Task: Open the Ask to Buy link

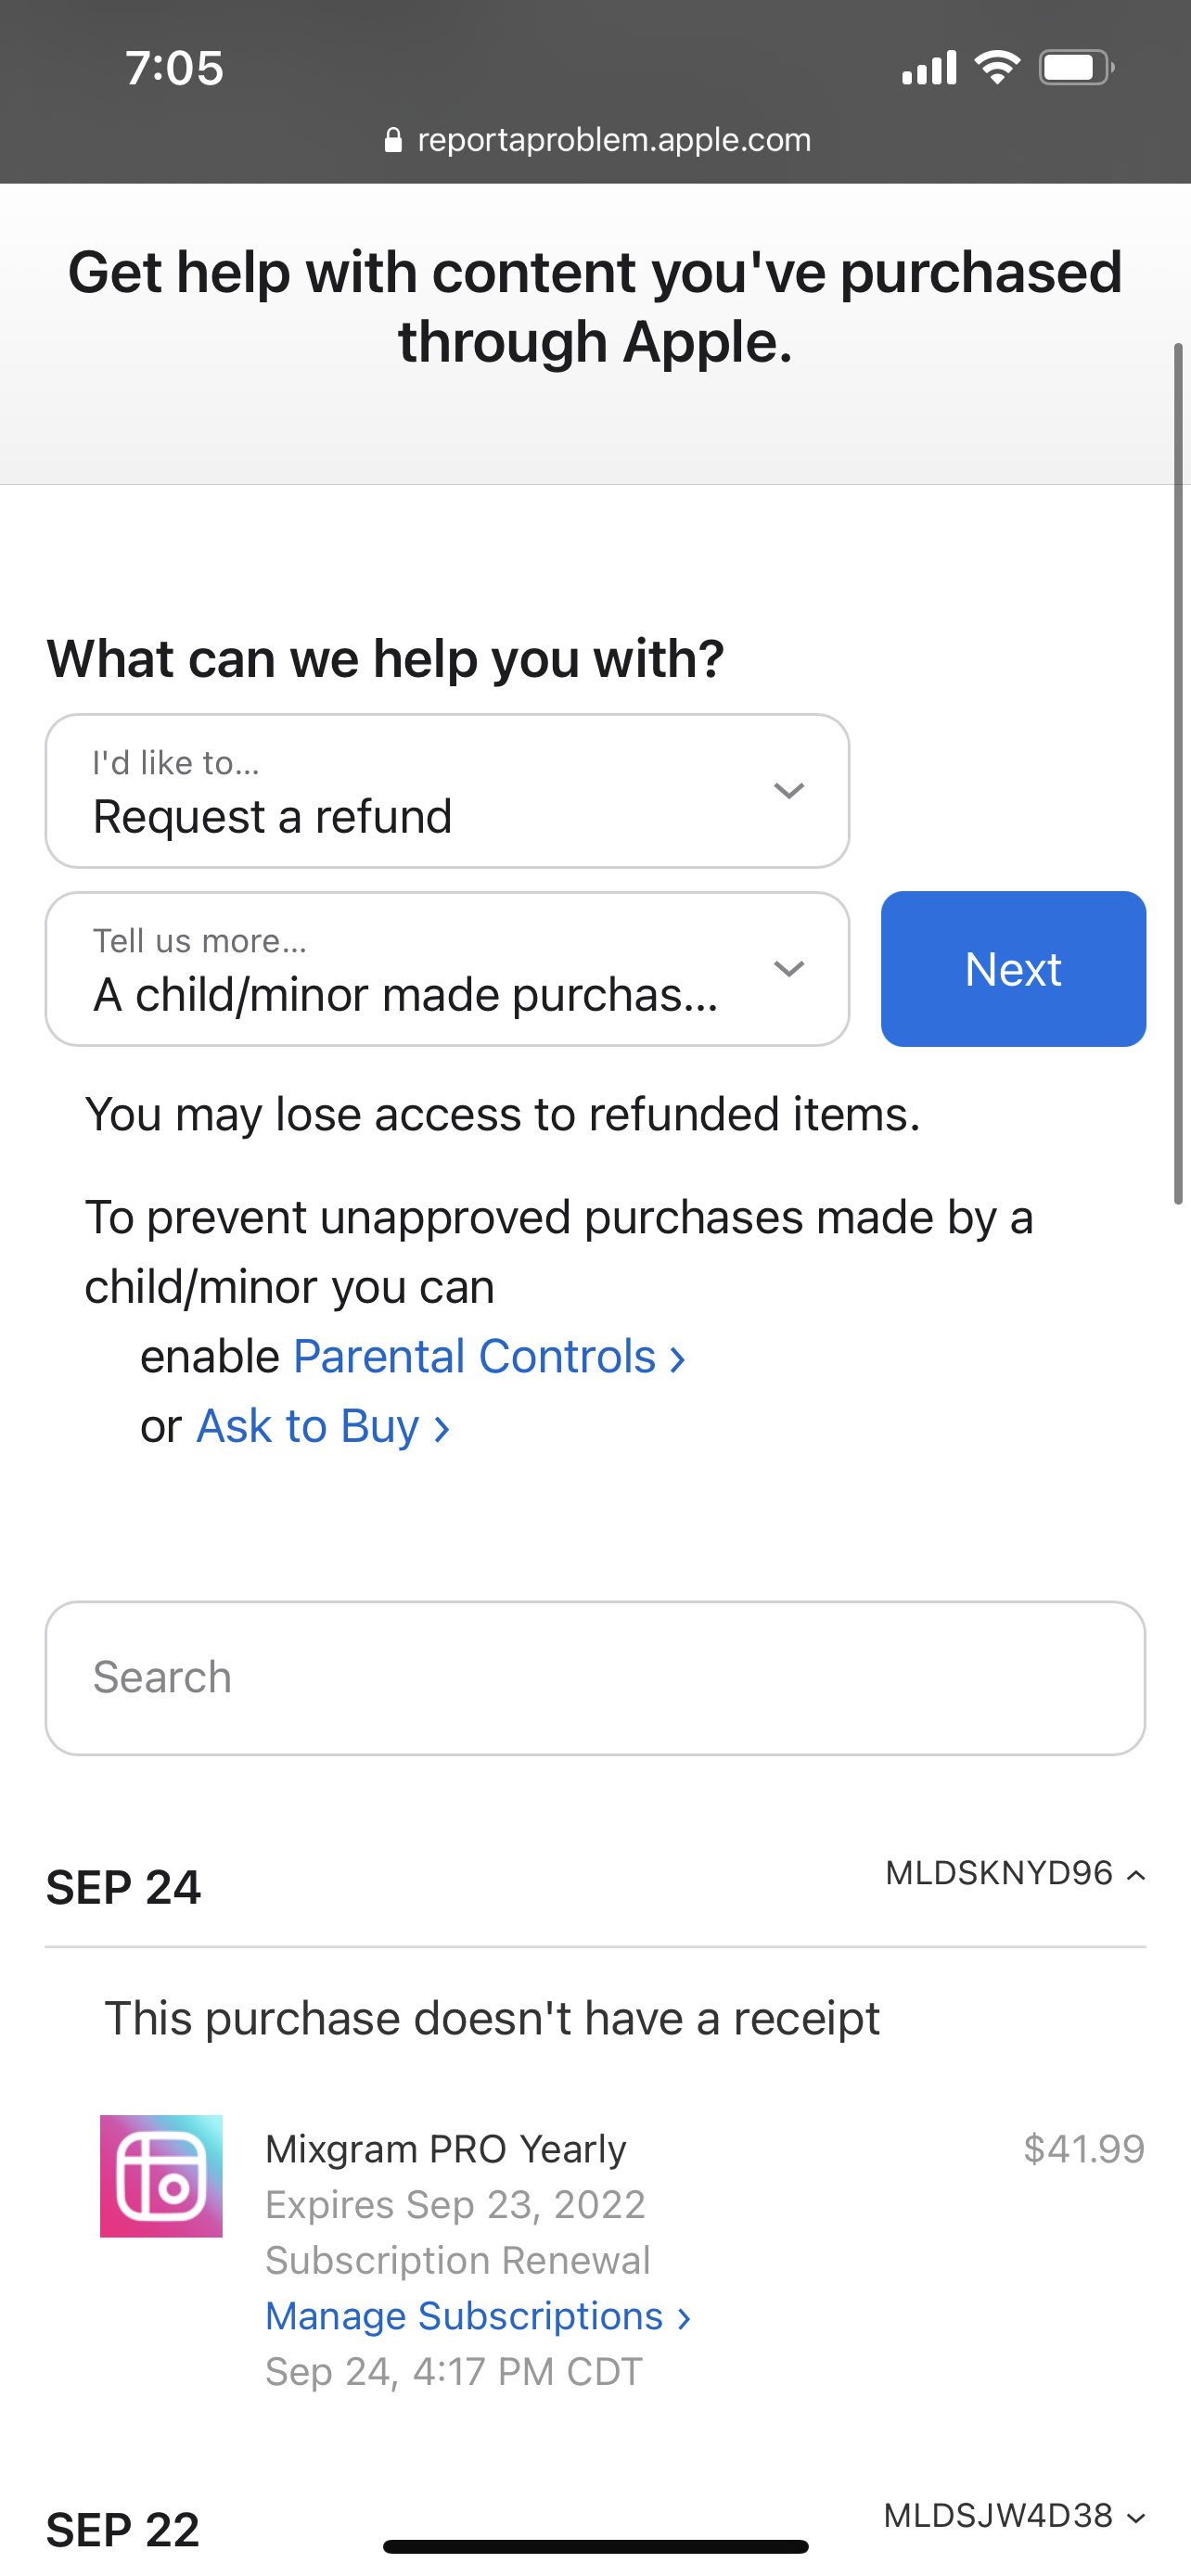Action: 322,1427
